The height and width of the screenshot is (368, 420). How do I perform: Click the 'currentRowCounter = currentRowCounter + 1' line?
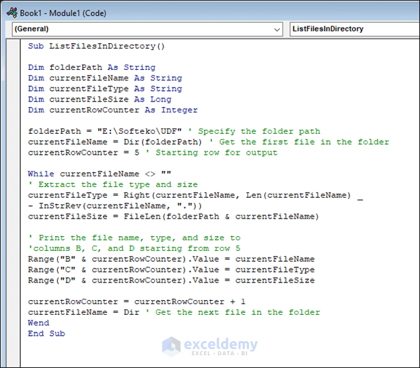pyautogui.click(x=137, y=301)
